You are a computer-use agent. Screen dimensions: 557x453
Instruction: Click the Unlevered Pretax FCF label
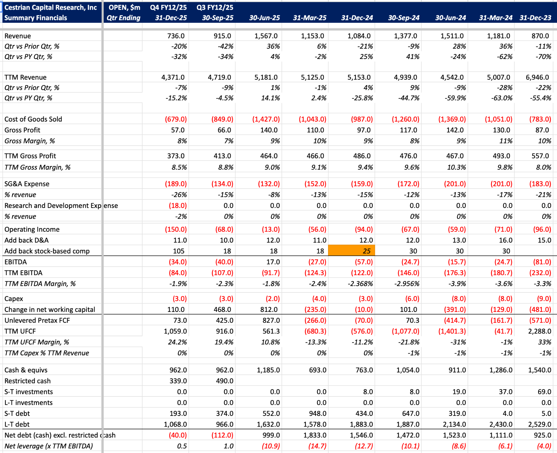[x=37, y=320]
